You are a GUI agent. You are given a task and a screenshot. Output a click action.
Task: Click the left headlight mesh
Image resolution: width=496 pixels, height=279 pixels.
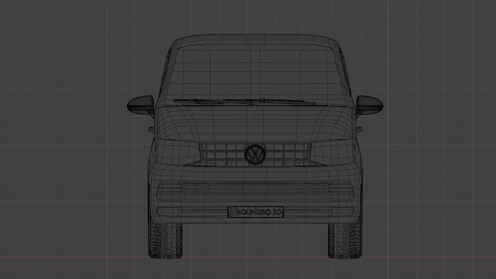[x=178, y=152]
